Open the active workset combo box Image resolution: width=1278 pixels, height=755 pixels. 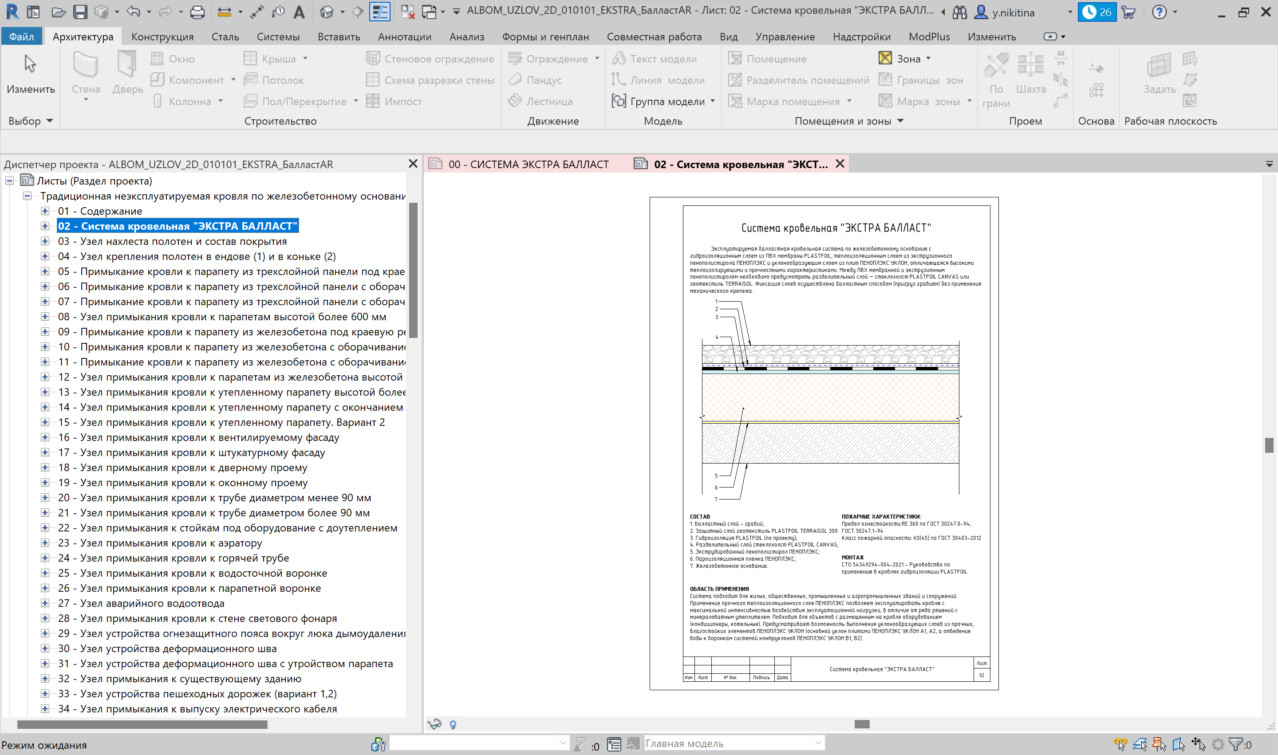point(479,743)
